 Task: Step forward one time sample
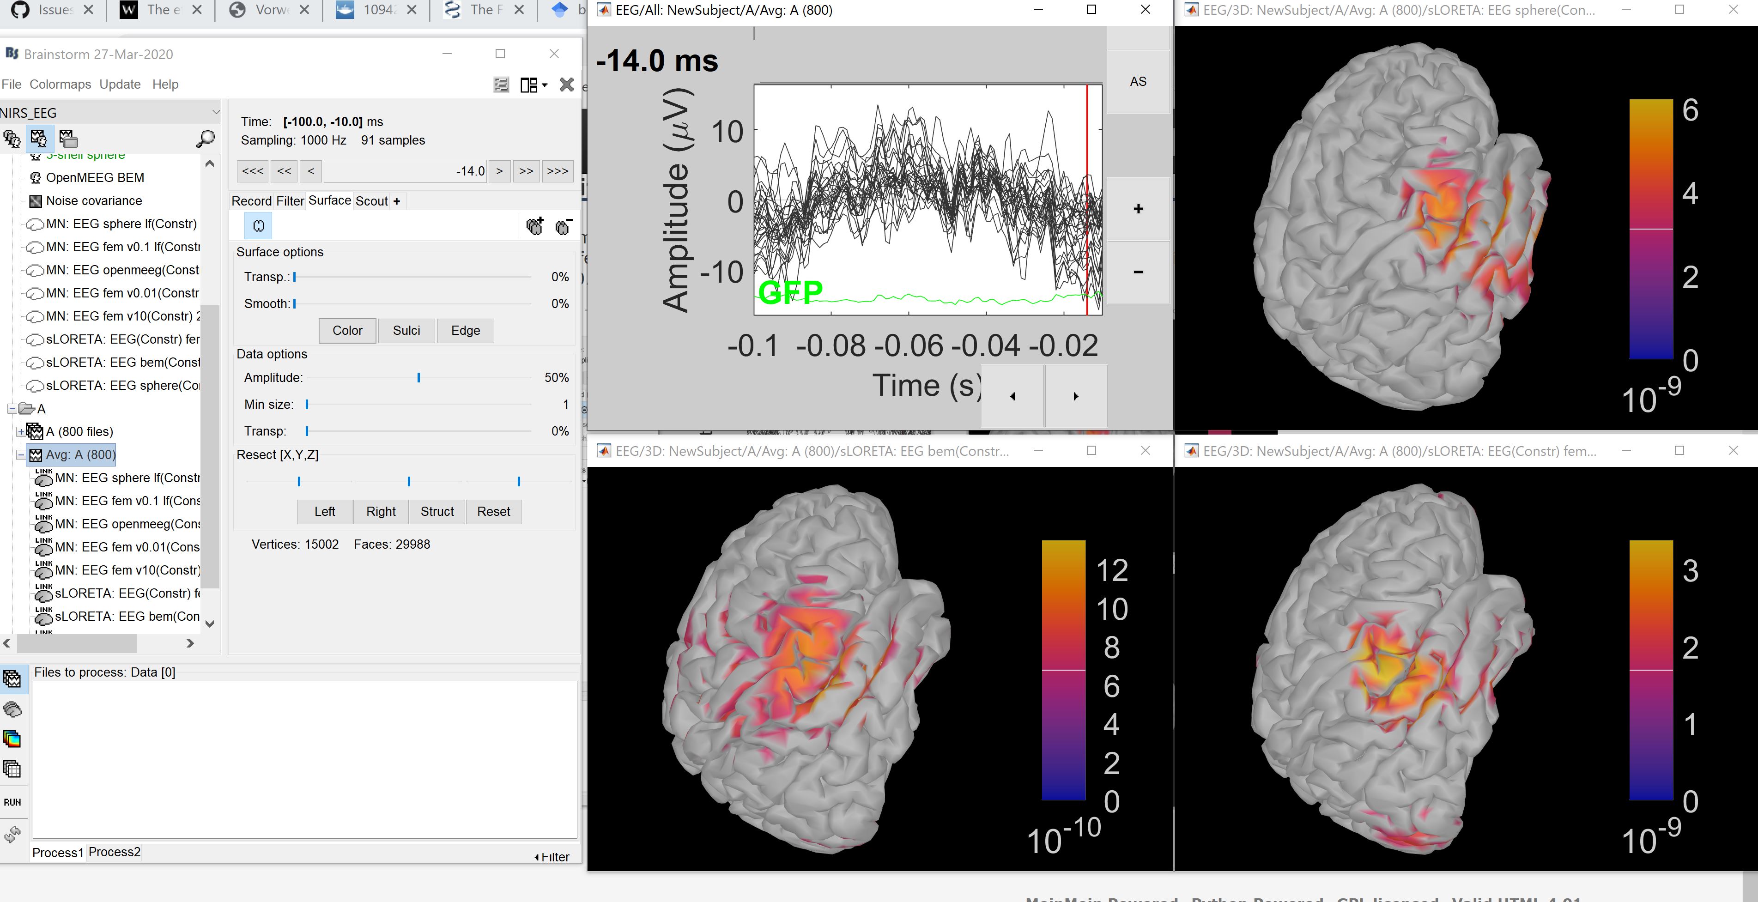coord(500,170)
